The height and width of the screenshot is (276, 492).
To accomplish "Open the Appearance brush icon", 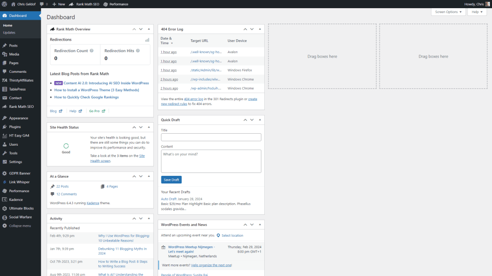I will click(5, 118).
